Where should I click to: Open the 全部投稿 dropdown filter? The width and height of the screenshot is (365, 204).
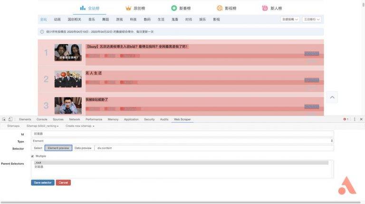[x=290, y=19]
